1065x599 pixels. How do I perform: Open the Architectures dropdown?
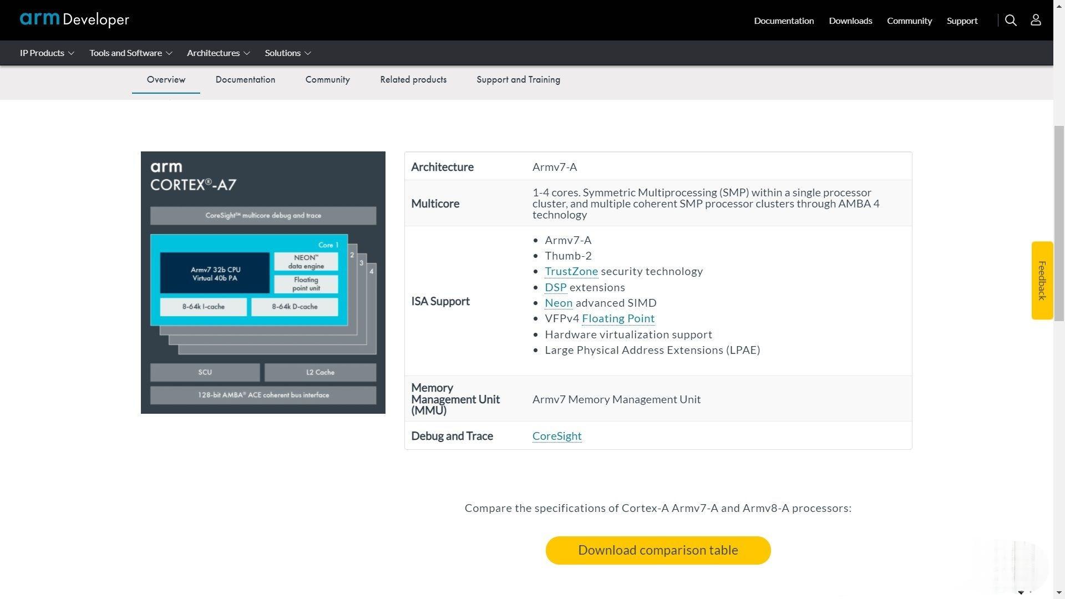[x=219, y=53]
